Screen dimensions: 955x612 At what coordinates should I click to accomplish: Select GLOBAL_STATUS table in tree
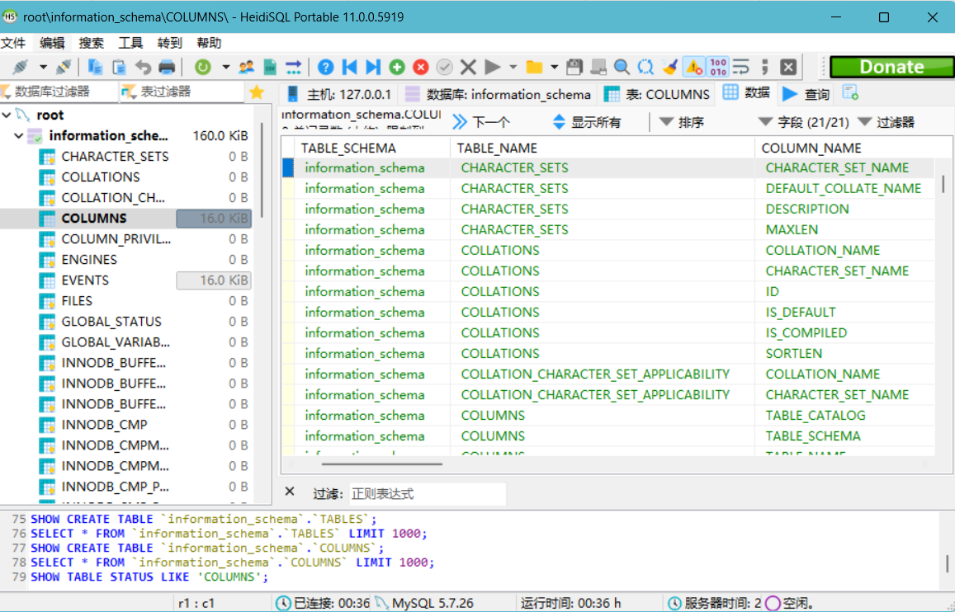111,321
